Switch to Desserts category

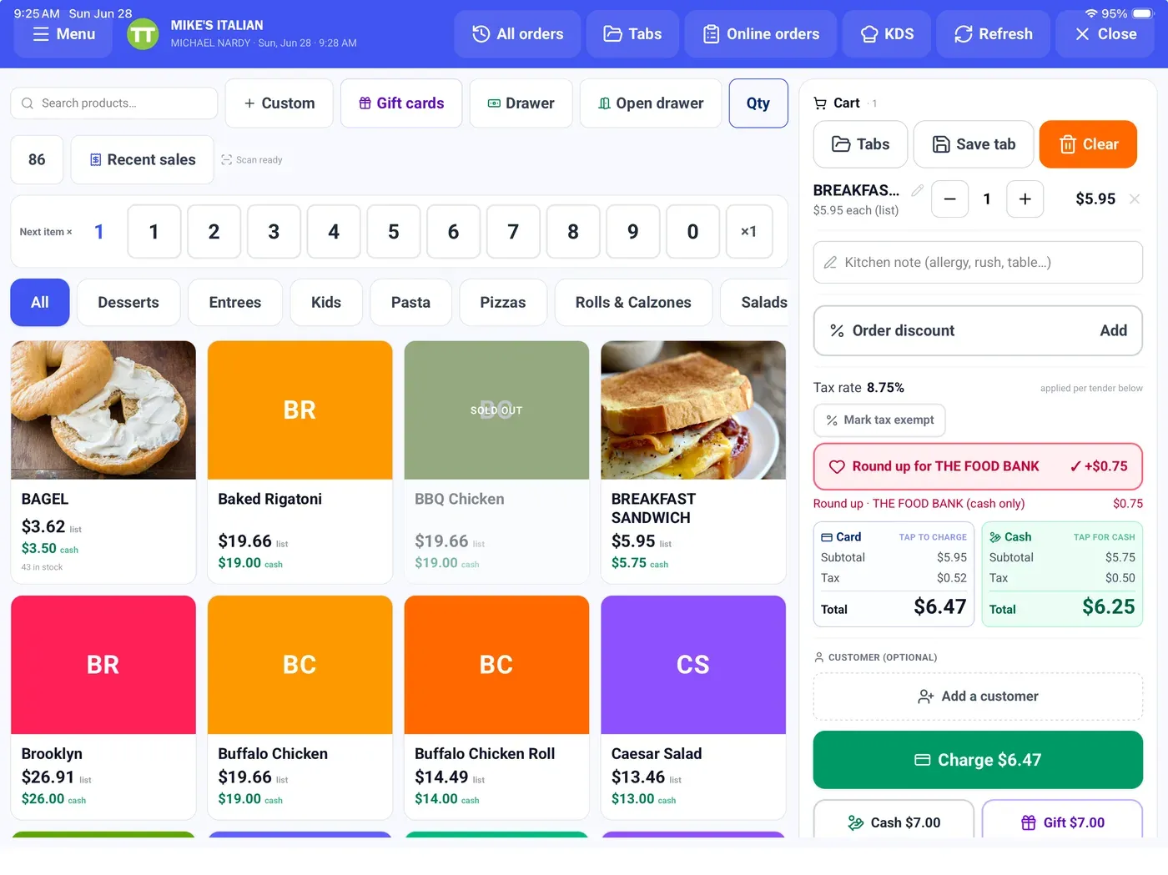tap(128, 302)
